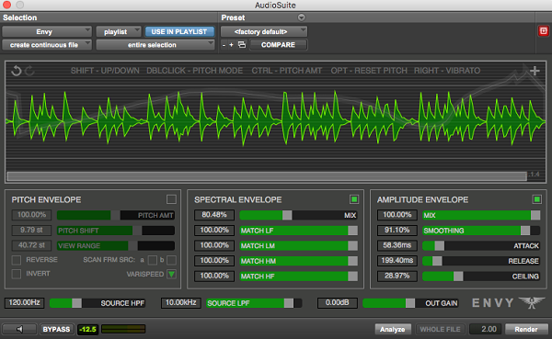The image size is (552, 339).
Task: Click the Spectral MIX slider
Action: [x=298, y=215]
